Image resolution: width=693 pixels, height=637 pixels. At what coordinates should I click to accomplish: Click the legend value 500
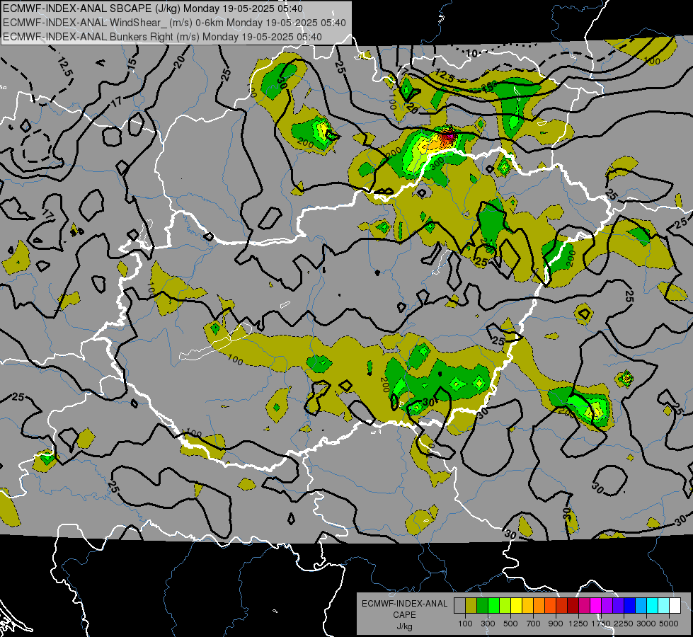510,624
